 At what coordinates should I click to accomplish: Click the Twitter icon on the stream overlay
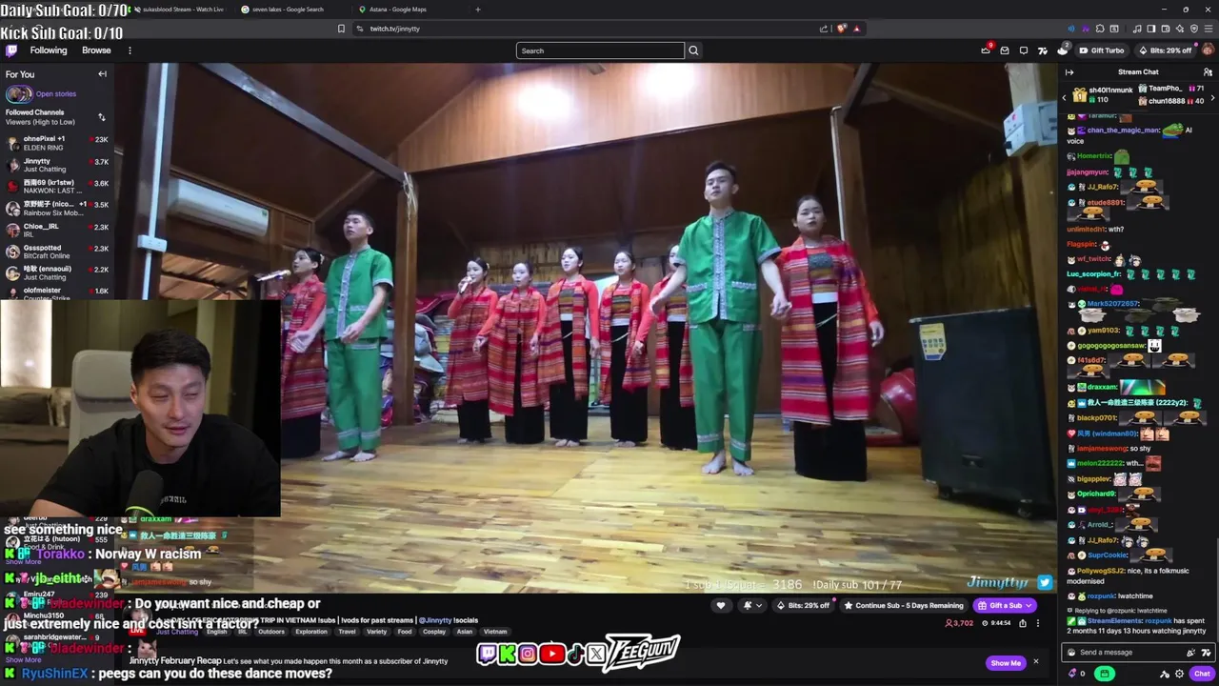tap(1045, 582)
